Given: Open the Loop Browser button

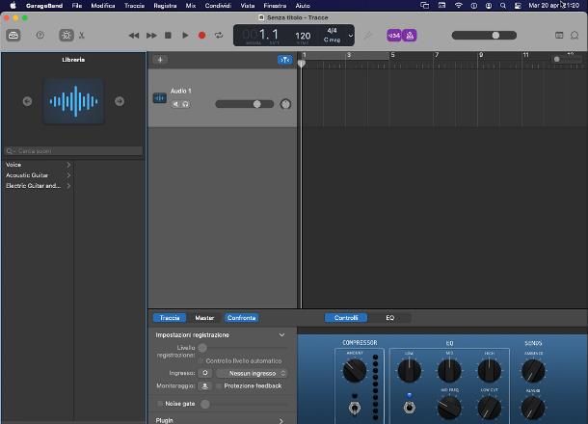Looking at the screenshot, I should pyautogui.click(x=575, y=36).
